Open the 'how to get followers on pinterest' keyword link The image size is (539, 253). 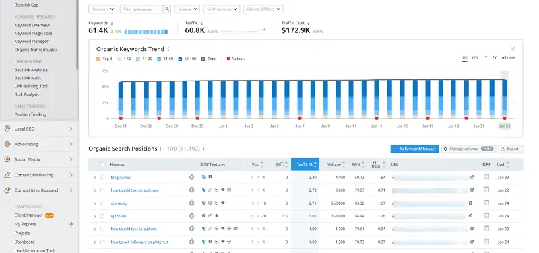[x=139, y=242]
